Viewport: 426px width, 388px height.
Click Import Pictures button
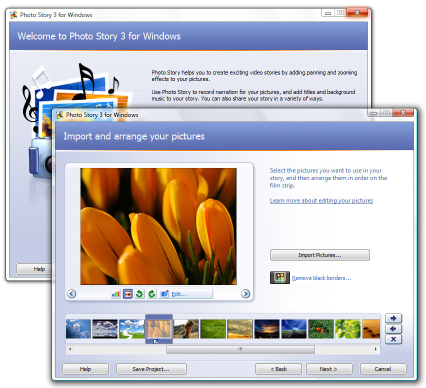320,255
